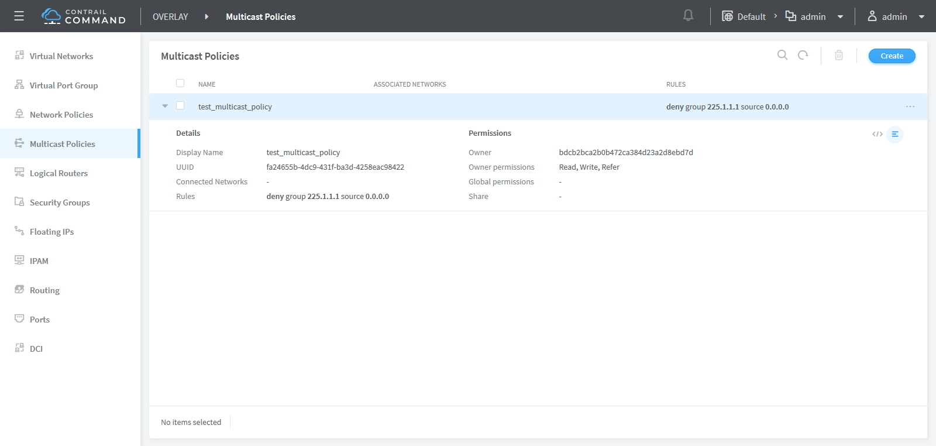
Task: Open the hamburger navigation menu
Action: click(x=19, y=16)
